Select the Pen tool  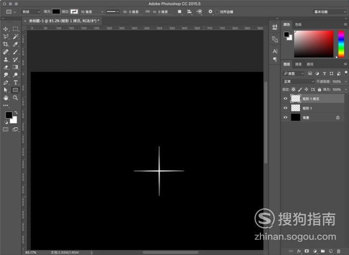coord(5,82)
